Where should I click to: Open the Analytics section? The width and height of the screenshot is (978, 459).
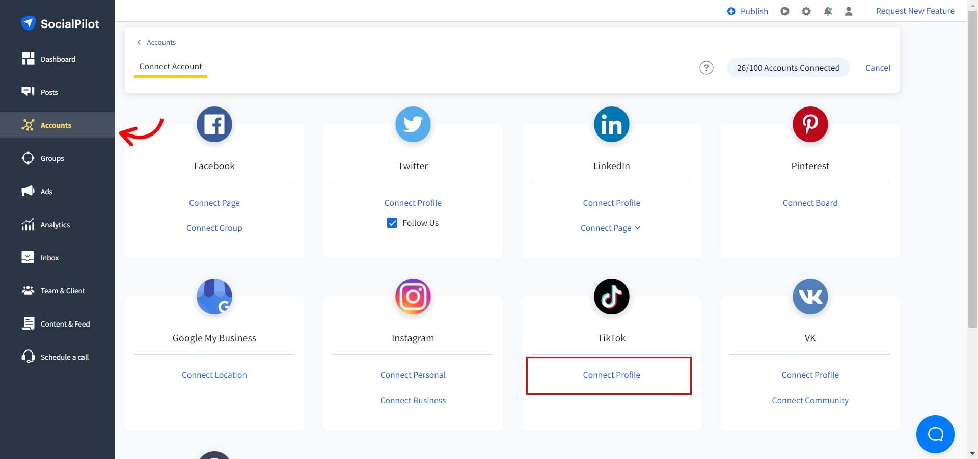point(55,224)
